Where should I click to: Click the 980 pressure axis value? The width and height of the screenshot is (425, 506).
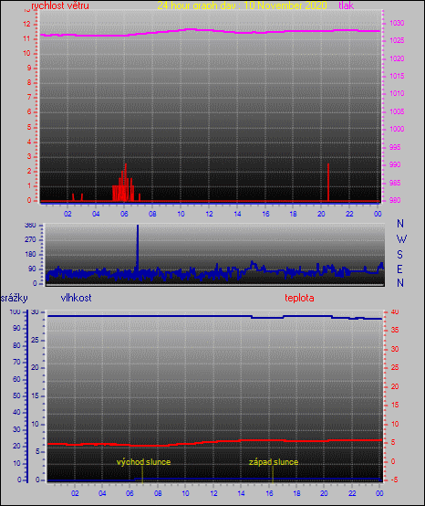click(x=395, y=200)
